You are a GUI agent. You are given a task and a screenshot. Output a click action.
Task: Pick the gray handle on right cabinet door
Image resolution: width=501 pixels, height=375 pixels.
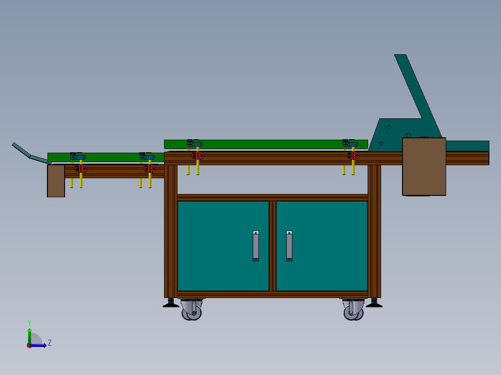pos(289,246)
